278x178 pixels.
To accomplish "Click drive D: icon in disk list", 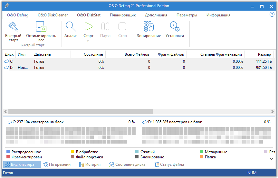I will pos(7,68).
